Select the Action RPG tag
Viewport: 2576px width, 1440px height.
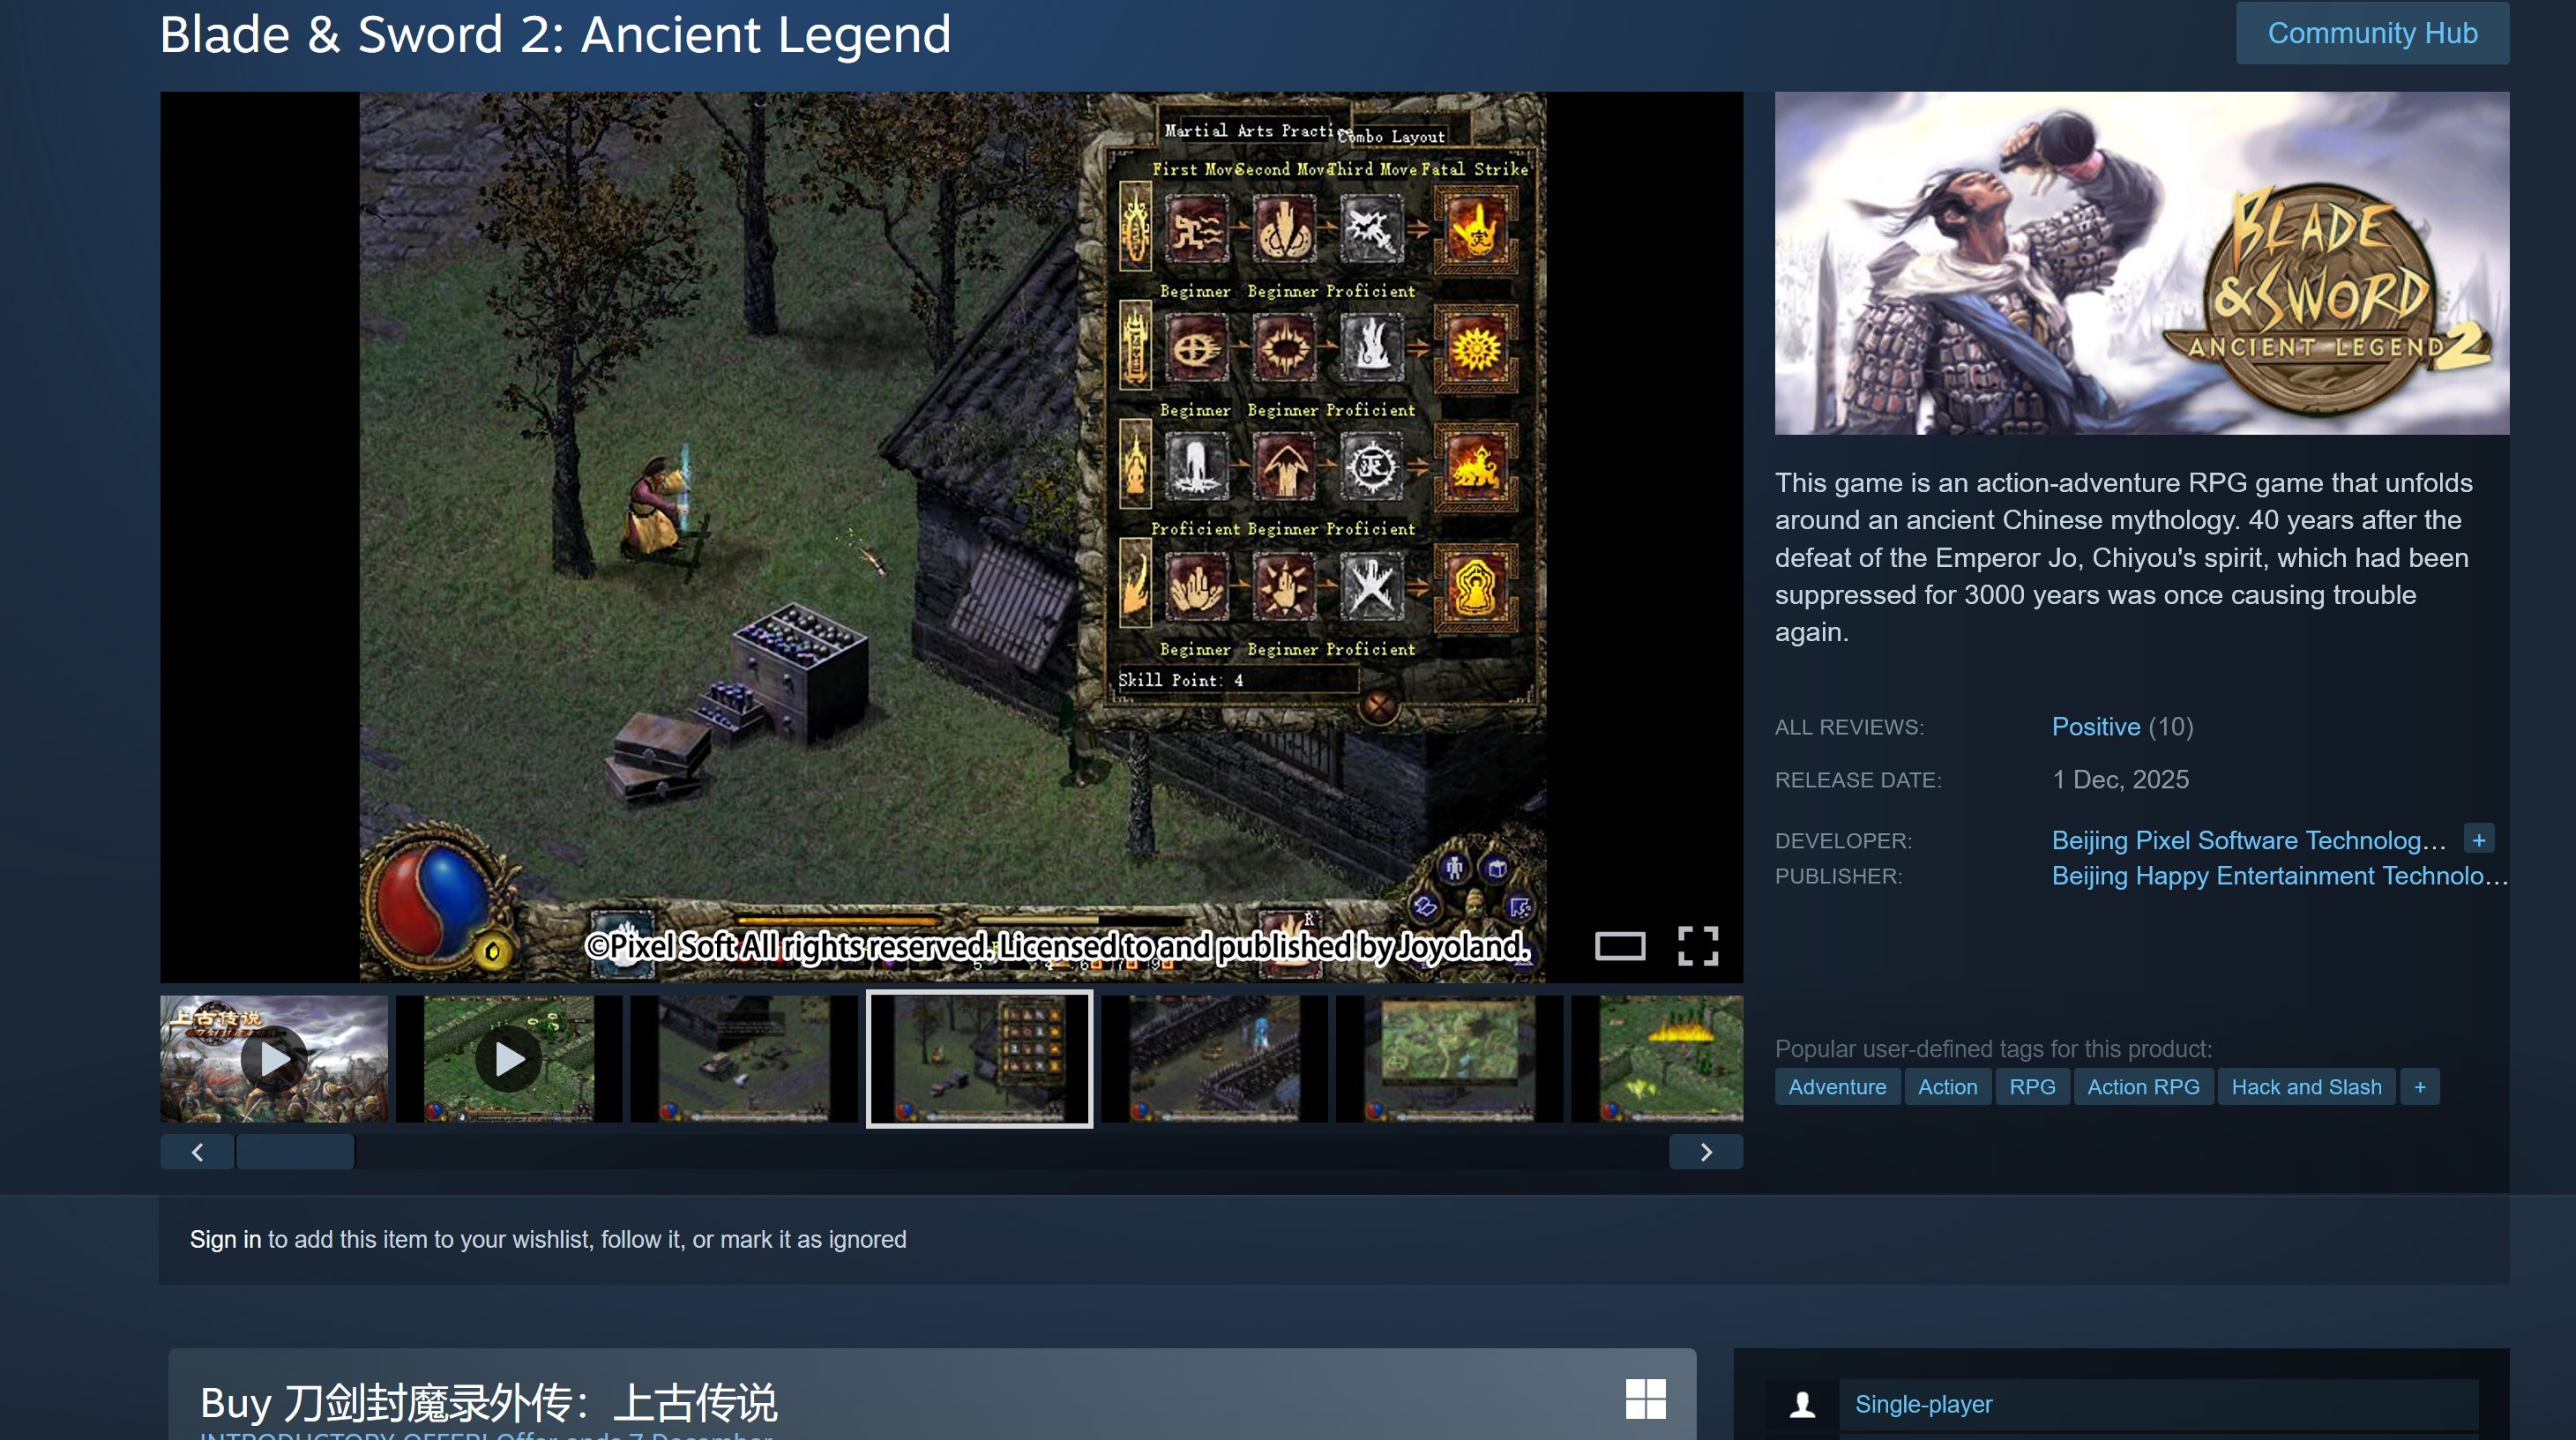(x=2142, y=1087)
